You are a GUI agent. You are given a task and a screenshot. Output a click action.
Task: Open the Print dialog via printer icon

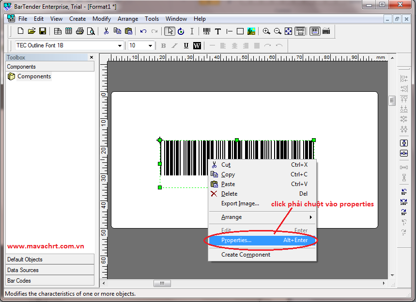[x=80, y=31]
